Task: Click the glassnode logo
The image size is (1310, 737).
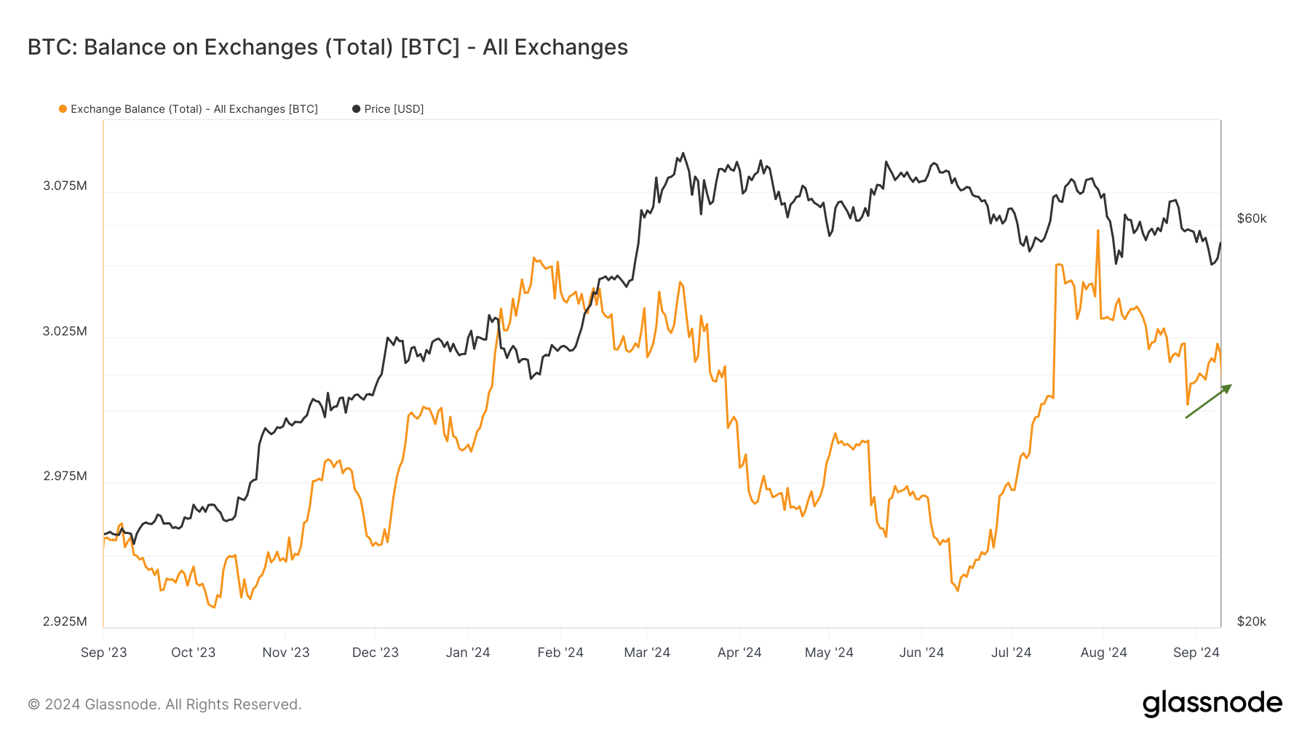Action: (x=1212, y=704)
